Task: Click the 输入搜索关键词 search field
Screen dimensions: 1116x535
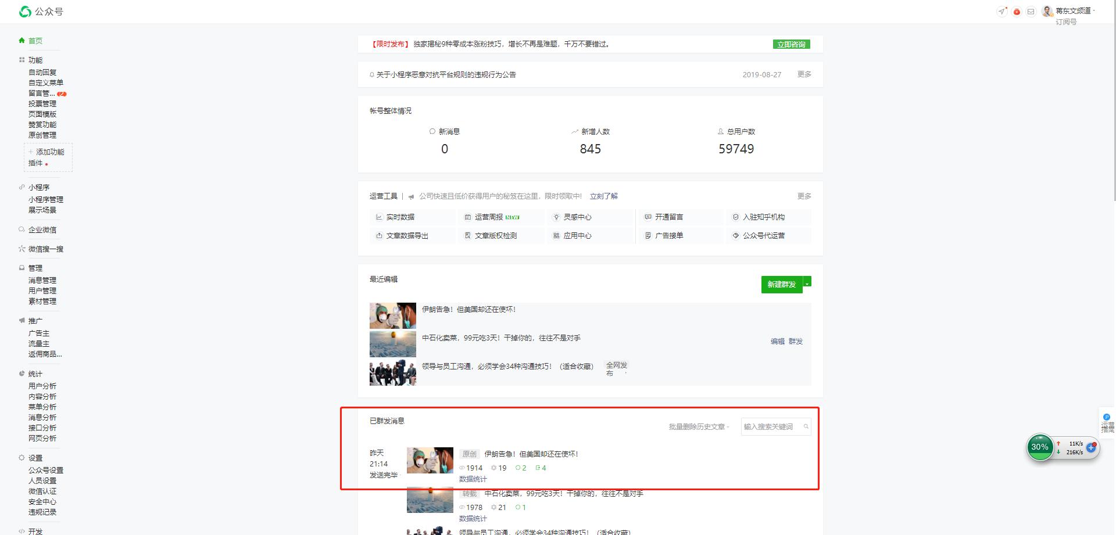Action: (770, 426)
